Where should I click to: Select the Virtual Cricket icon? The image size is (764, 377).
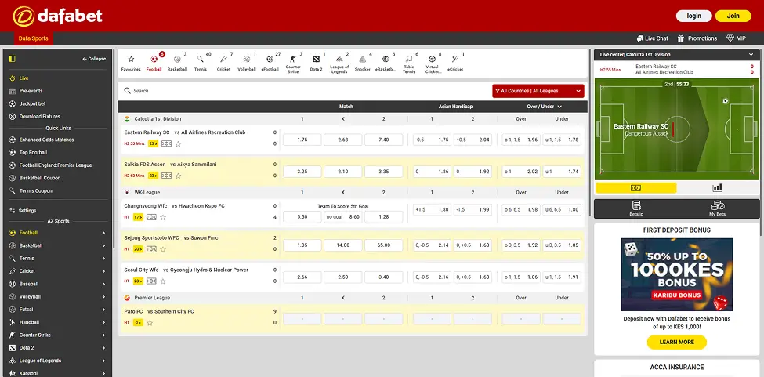pos(433,63)
